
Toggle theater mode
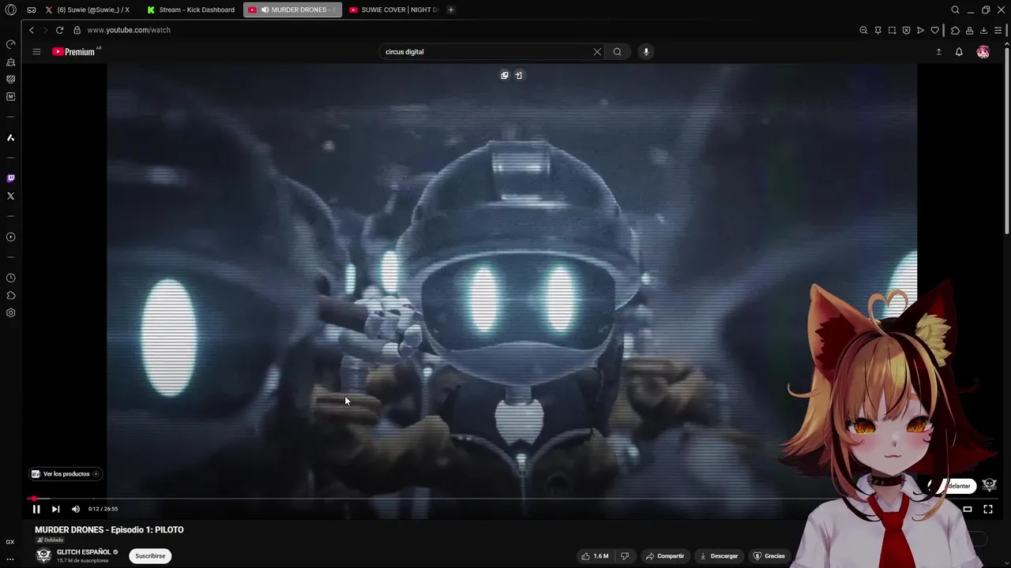pyautogui.click(x=968, y=510)
